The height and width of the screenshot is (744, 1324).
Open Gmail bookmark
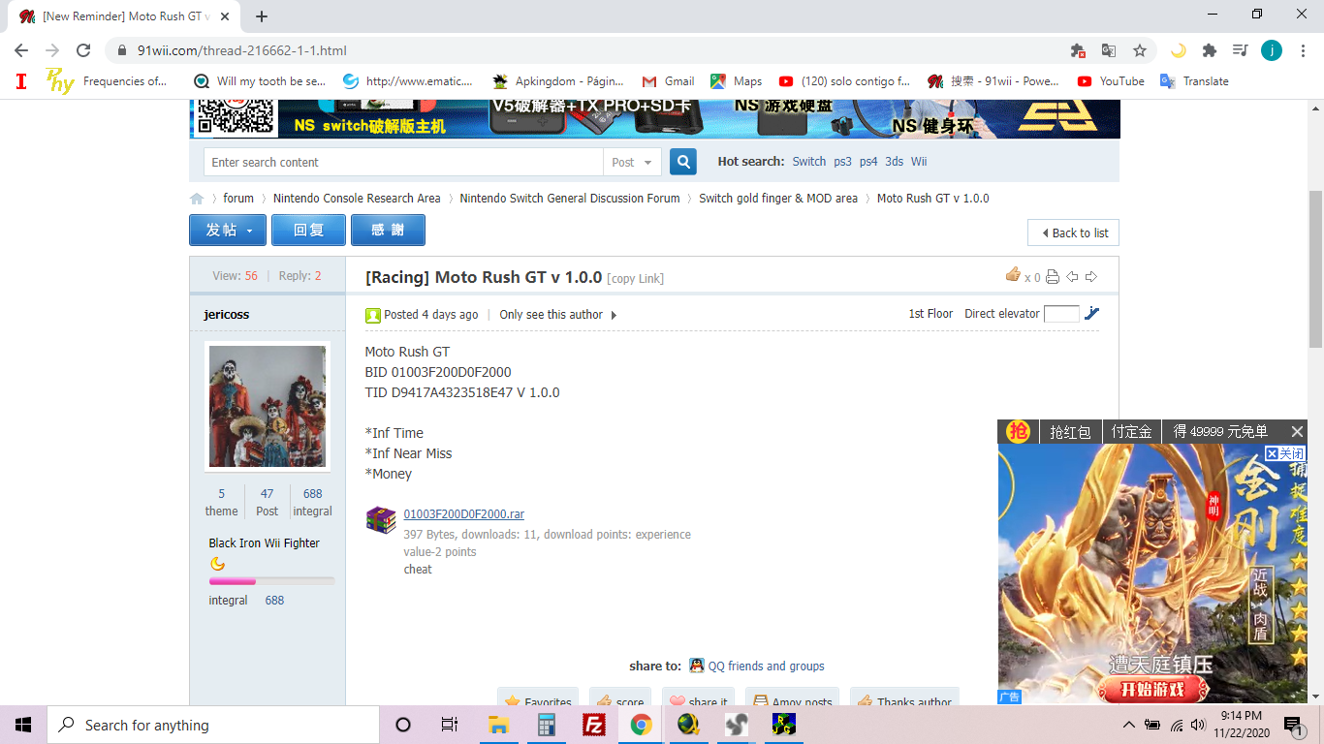click(x=668, y=81)
